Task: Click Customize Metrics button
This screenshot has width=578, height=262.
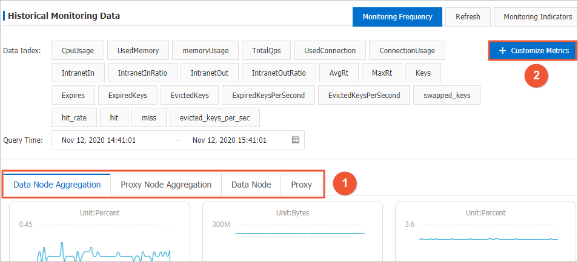Action: pos(533,51)
